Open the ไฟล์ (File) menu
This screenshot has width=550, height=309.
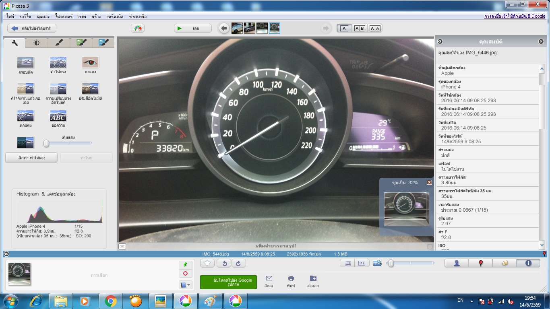tap(10, 16)
